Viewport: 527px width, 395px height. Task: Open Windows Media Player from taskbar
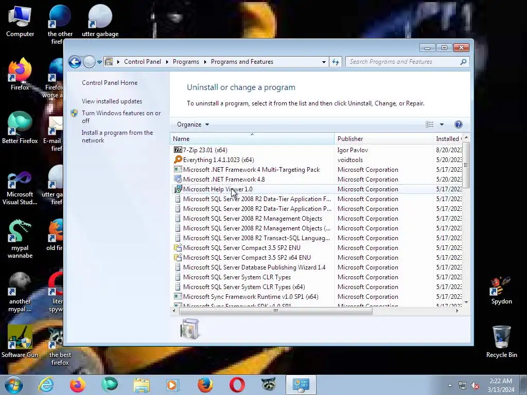coord(173,385)
